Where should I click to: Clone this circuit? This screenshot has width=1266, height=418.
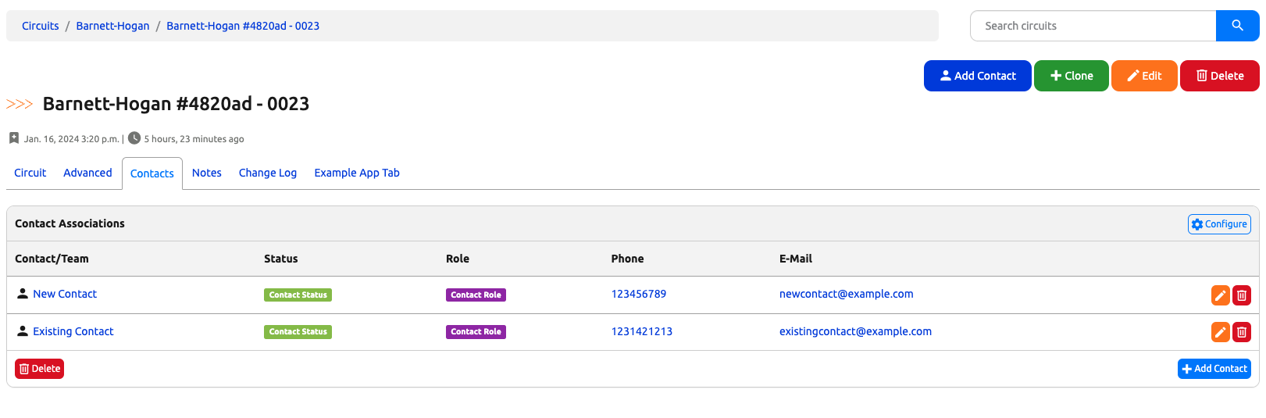1071,76
